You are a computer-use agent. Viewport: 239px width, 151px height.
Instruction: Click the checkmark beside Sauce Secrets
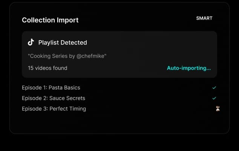click(x=214, y=98)
